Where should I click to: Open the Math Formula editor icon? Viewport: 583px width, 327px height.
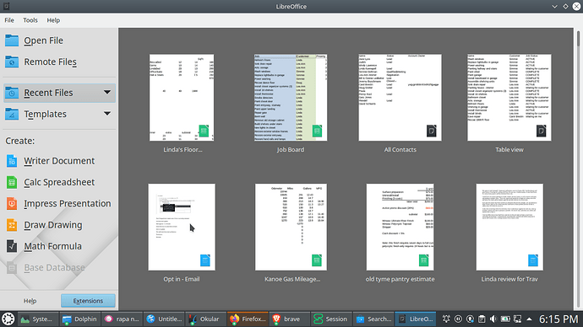pos(12,246)
